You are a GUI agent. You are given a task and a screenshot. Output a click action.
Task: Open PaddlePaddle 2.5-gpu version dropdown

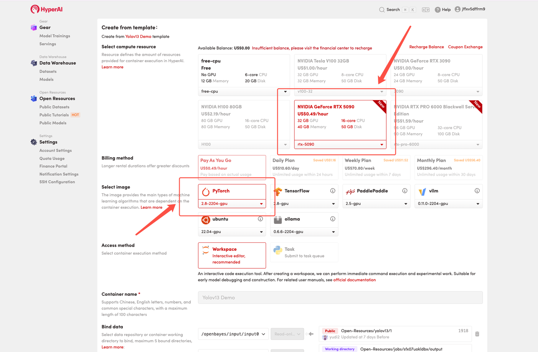pos(377,203)
